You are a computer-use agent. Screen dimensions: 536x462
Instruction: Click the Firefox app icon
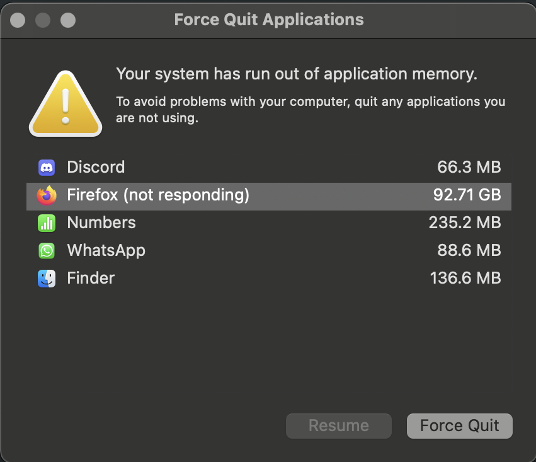(47, 195)
